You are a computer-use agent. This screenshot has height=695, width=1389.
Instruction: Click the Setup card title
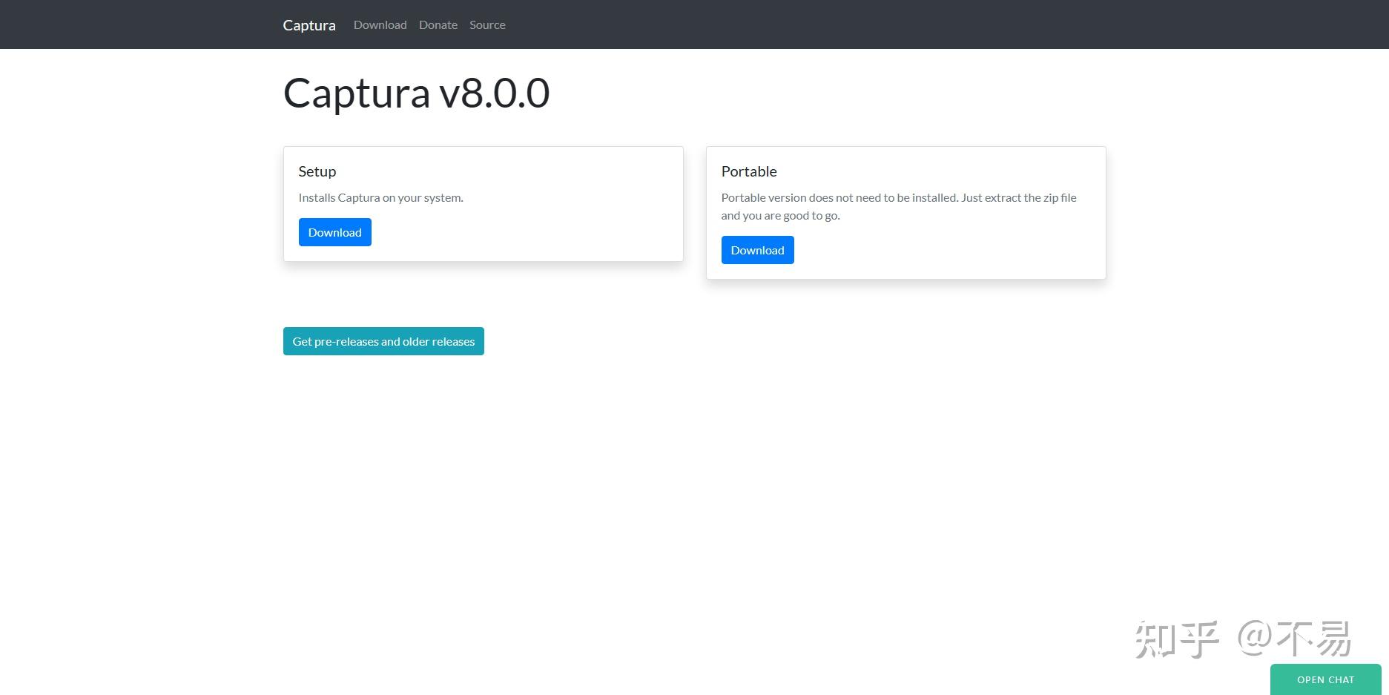click(317, 171)
